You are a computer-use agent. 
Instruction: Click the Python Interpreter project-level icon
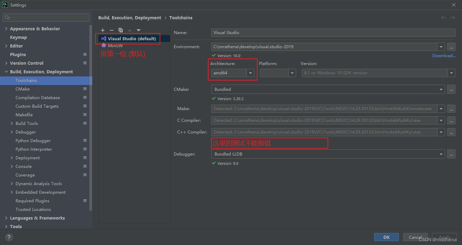coord(85,149)
